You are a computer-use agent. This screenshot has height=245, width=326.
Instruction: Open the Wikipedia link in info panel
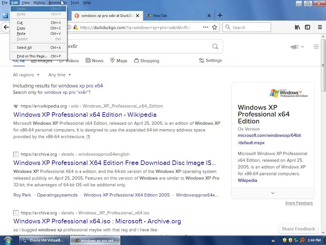[x=247, y=181]
